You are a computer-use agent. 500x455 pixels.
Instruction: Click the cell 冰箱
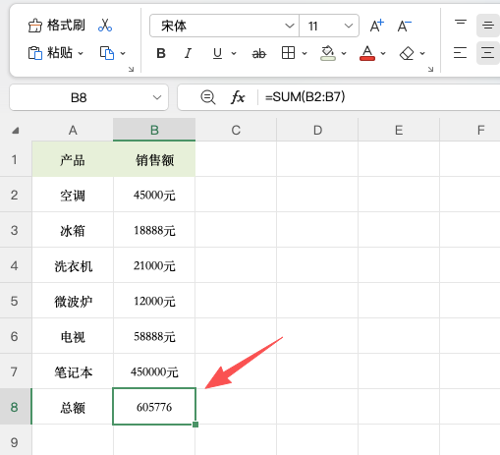pyautogui.click(x=73, y=230)
